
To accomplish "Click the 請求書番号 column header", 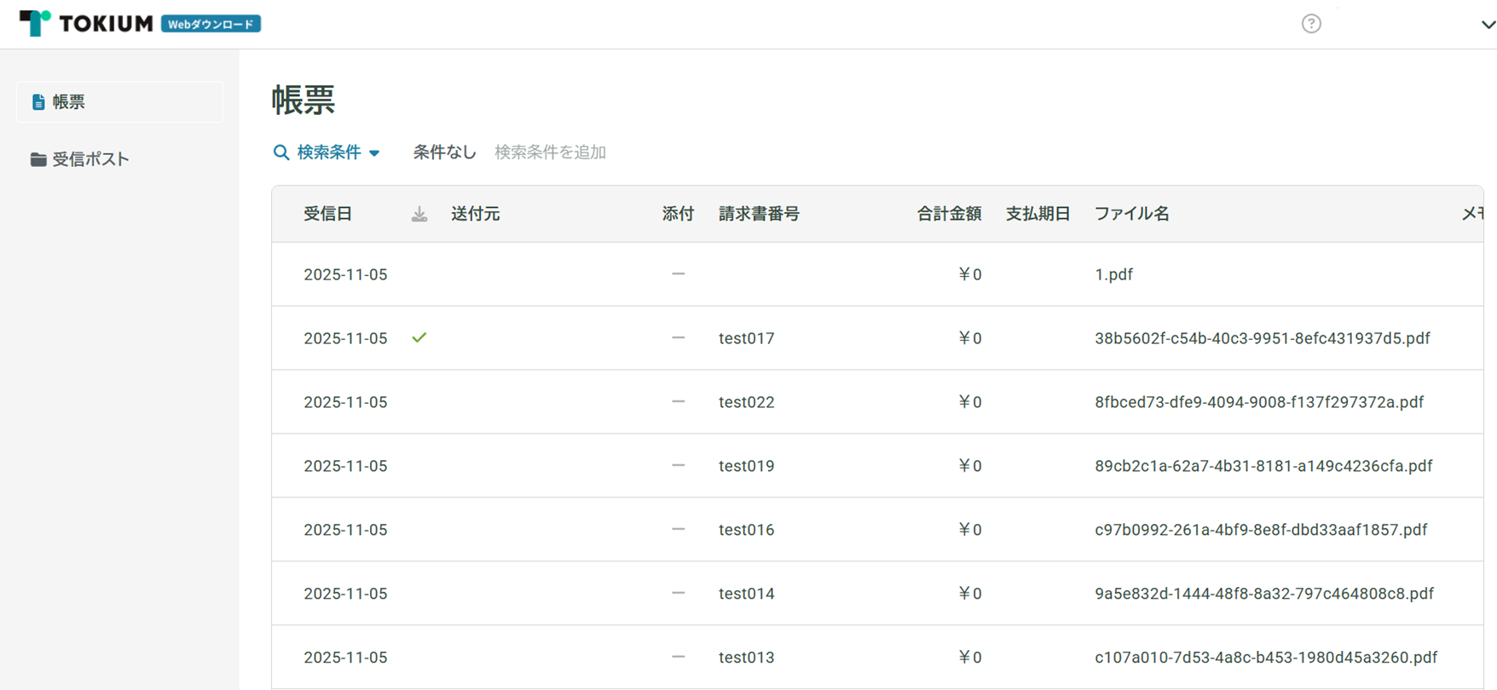I will tap(759, 214).
